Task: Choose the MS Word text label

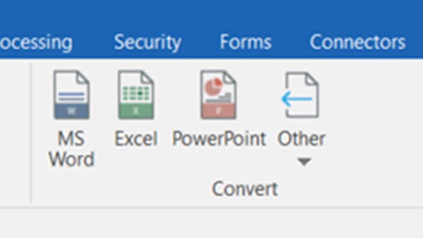Action: tap(71, 149)
